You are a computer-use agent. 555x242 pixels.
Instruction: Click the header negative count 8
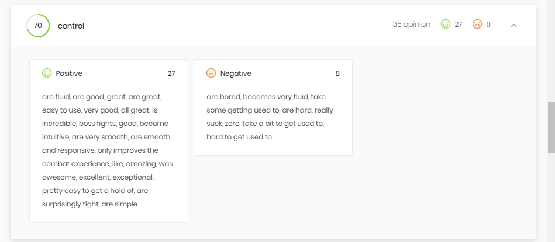(488, 24)
